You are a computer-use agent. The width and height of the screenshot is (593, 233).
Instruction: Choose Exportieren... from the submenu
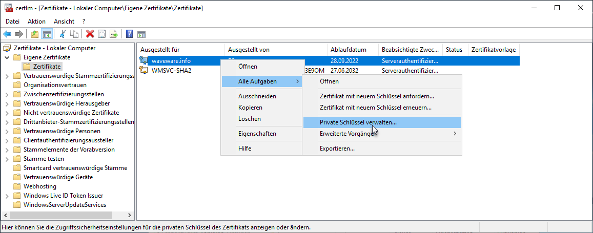[x=337, y=149]
